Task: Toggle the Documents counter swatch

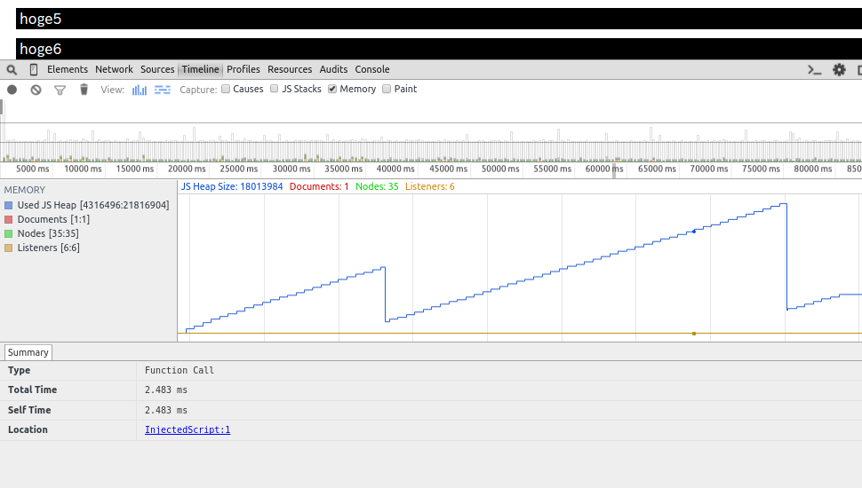Action: (x=8, y=219)
